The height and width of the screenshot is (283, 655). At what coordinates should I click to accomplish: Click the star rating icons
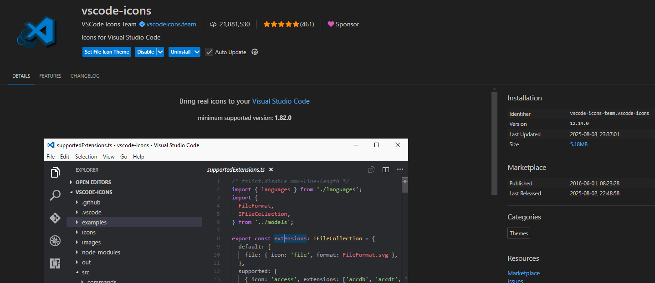tap(281, 24)
